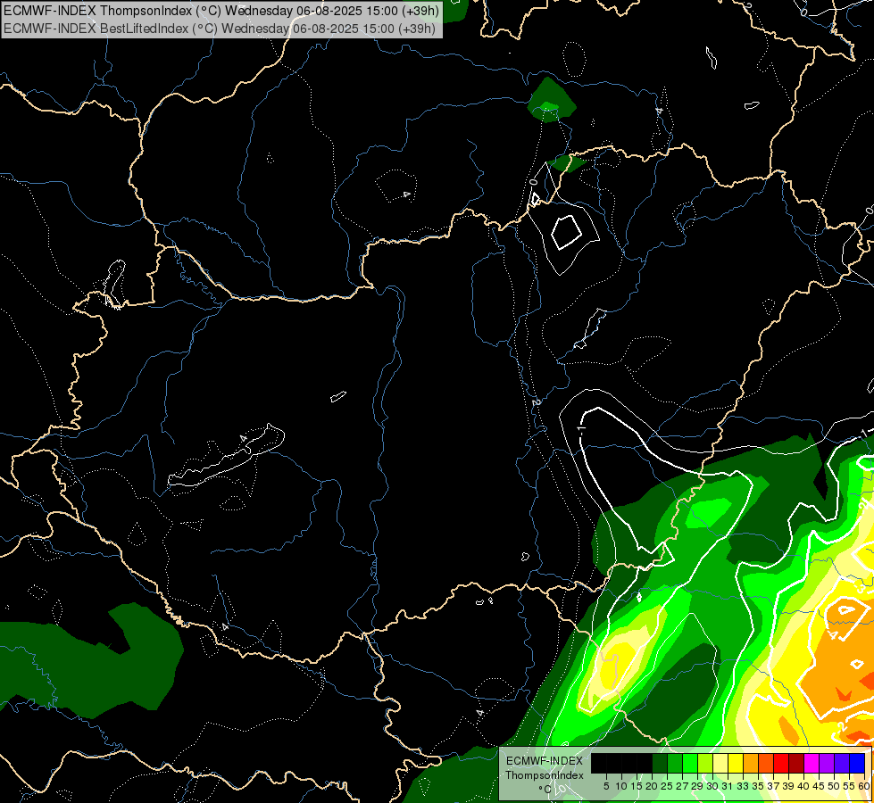Screen dimensions: 874x803
Task: Click the ThompsonIndex label inside the legend box
Action: (545, 775)
